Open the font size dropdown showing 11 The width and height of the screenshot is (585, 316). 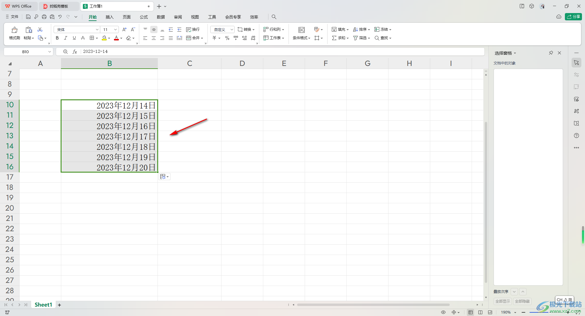coord(115,29)
